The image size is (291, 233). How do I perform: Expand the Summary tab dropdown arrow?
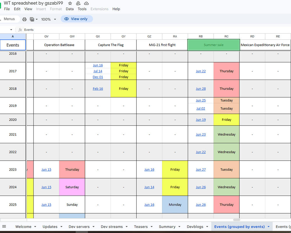coord(179,227)
